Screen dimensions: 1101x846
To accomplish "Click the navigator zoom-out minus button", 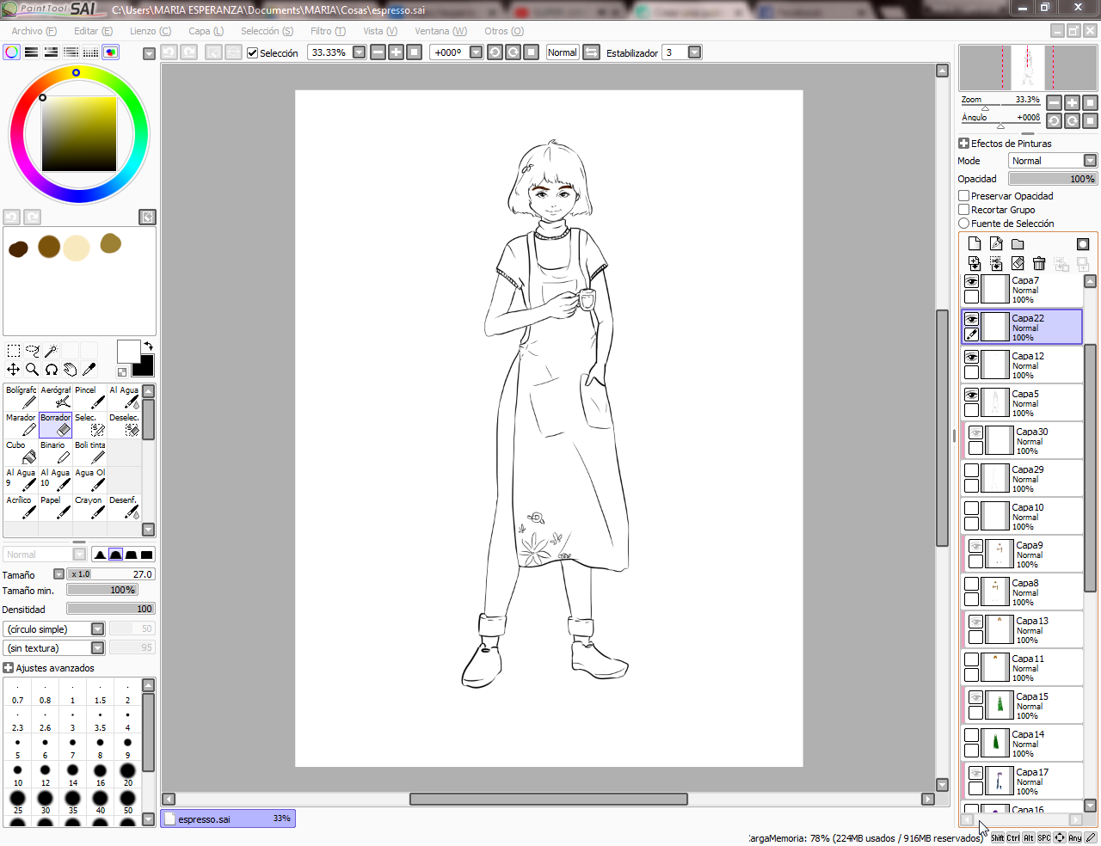I will click(x=1055, y=102).
